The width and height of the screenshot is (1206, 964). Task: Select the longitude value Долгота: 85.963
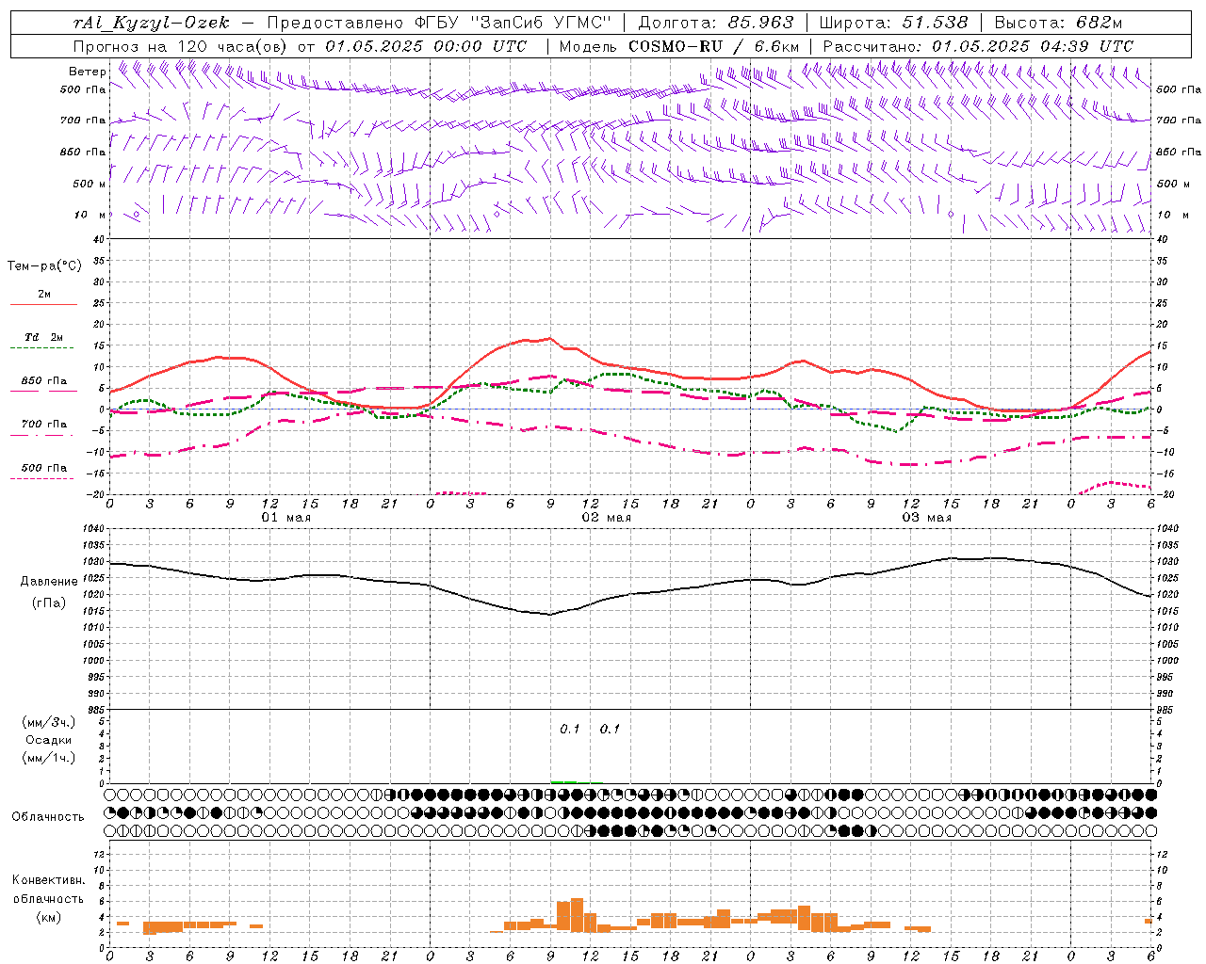716,23
